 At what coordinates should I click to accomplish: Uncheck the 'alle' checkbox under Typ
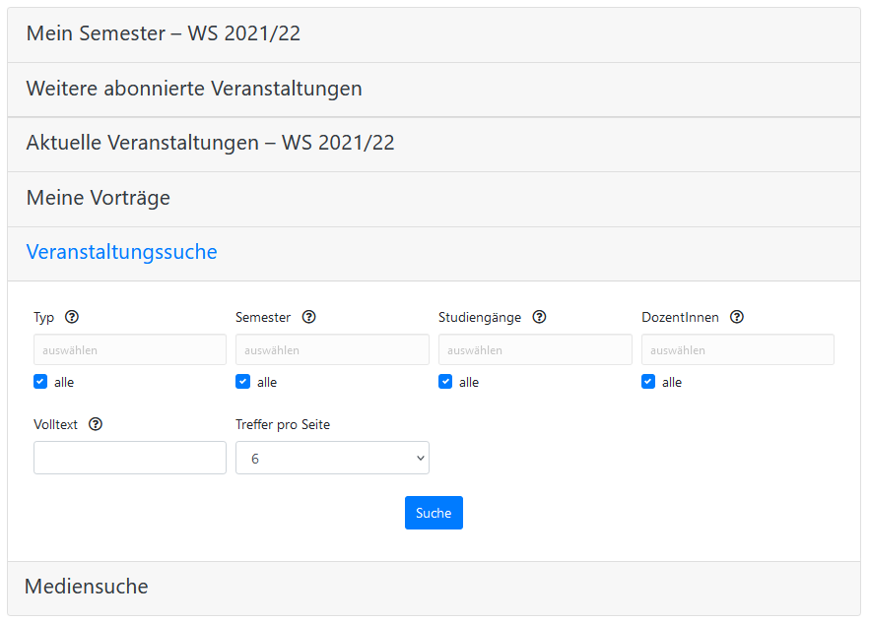(40, 382)
